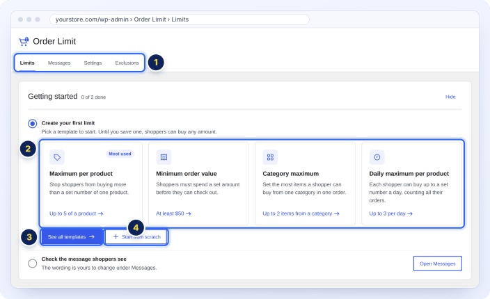Image resolution: width=490 pixels, height=299 pixels.
Task: Click the Getting started heading
Action: point(52,96)
